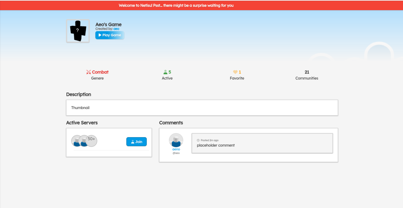Open the commenter's avatar in Comments
Screen dimensions: 403x208
(176, 140)
